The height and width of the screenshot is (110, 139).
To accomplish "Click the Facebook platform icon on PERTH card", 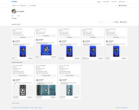I will pyautogui.click(x=16, y=33).
